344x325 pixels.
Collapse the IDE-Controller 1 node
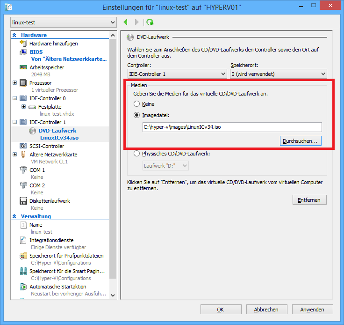[14, 122]
